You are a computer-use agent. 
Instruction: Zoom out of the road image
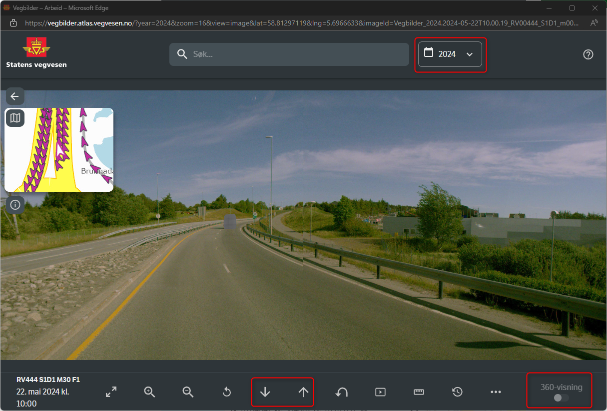tap(188, 392)
